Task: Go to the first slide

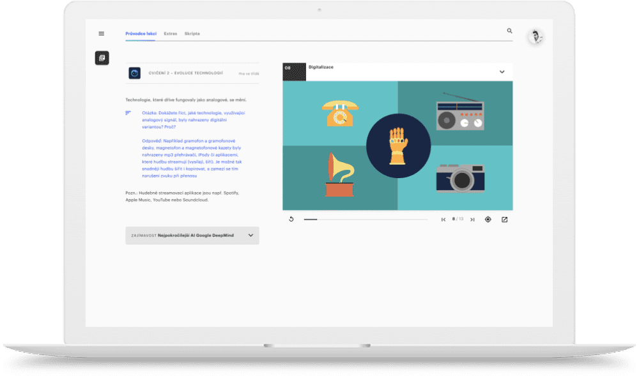Action: click(x=443, y=219)
